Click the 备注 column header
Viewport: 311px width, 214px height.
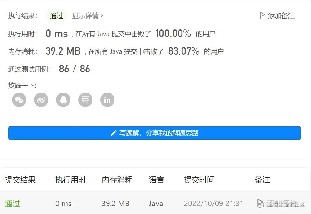click(x=262, y=180)
